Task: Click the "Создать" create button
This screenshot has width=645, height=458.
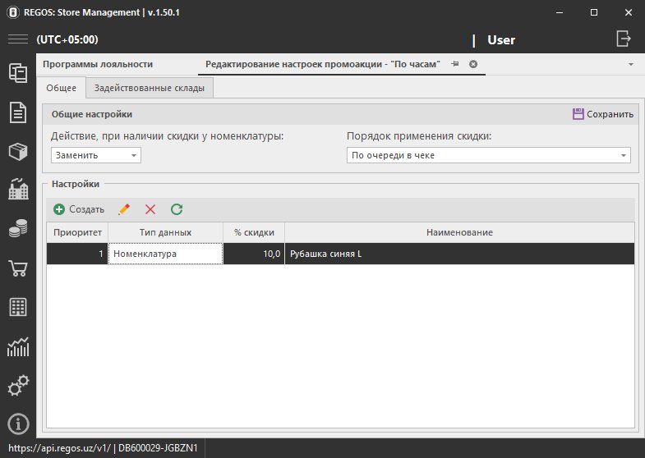Action: [x=79, y=209]
